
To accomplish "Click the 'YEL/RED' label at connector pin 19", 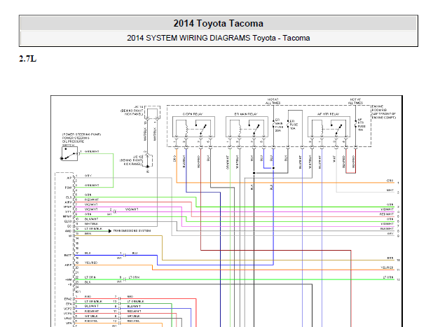I will tap(91, 263).
